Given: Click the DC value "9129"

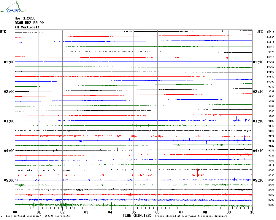Looking at the screenshot, I should point(271,146).
